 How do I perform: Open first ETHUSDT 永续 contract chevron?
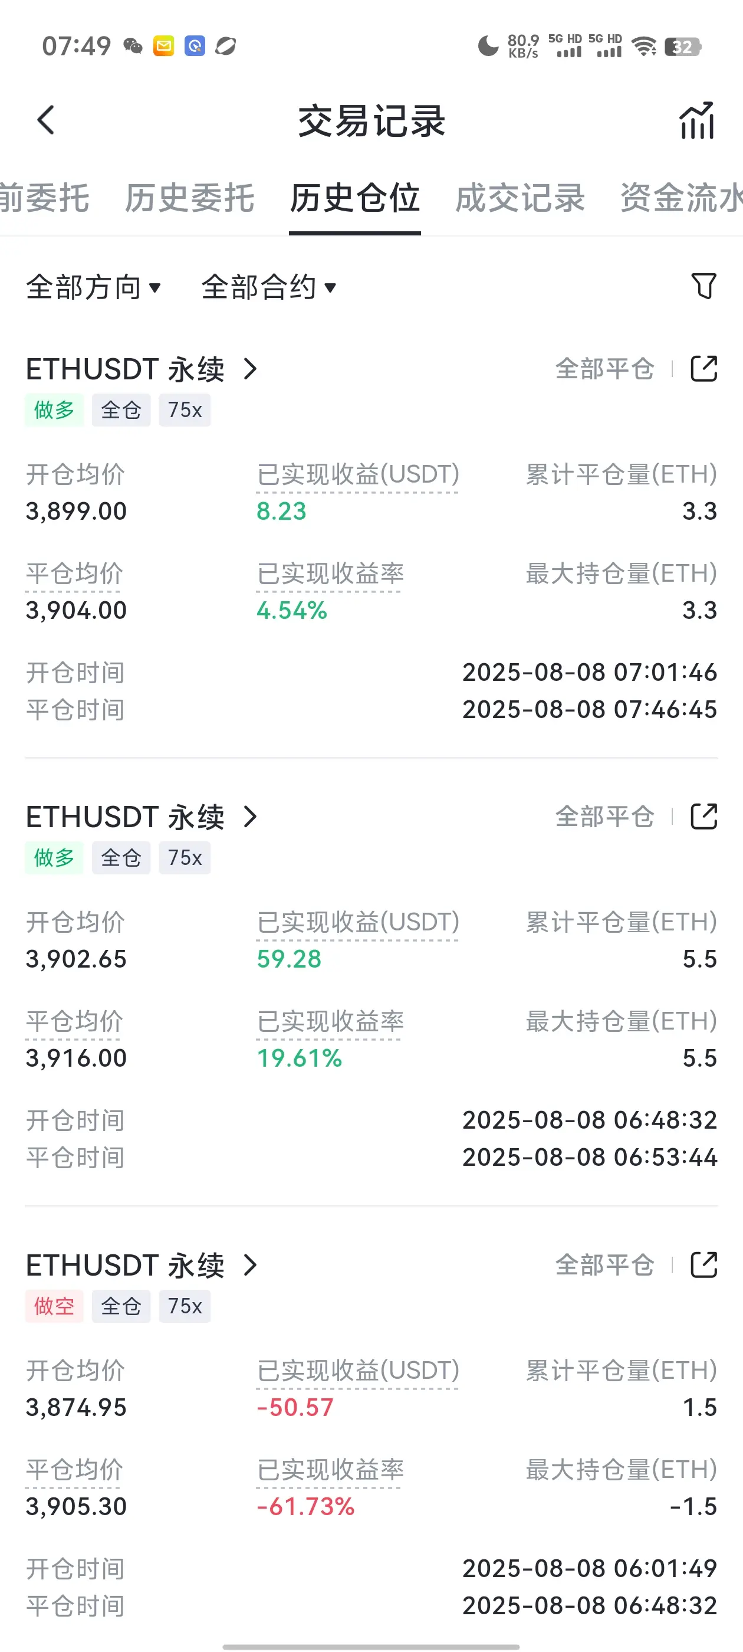(x=250, y=369)
